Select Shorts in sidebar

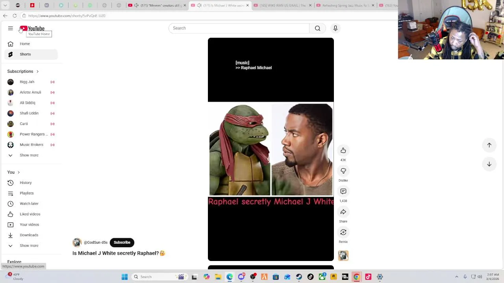31,54
